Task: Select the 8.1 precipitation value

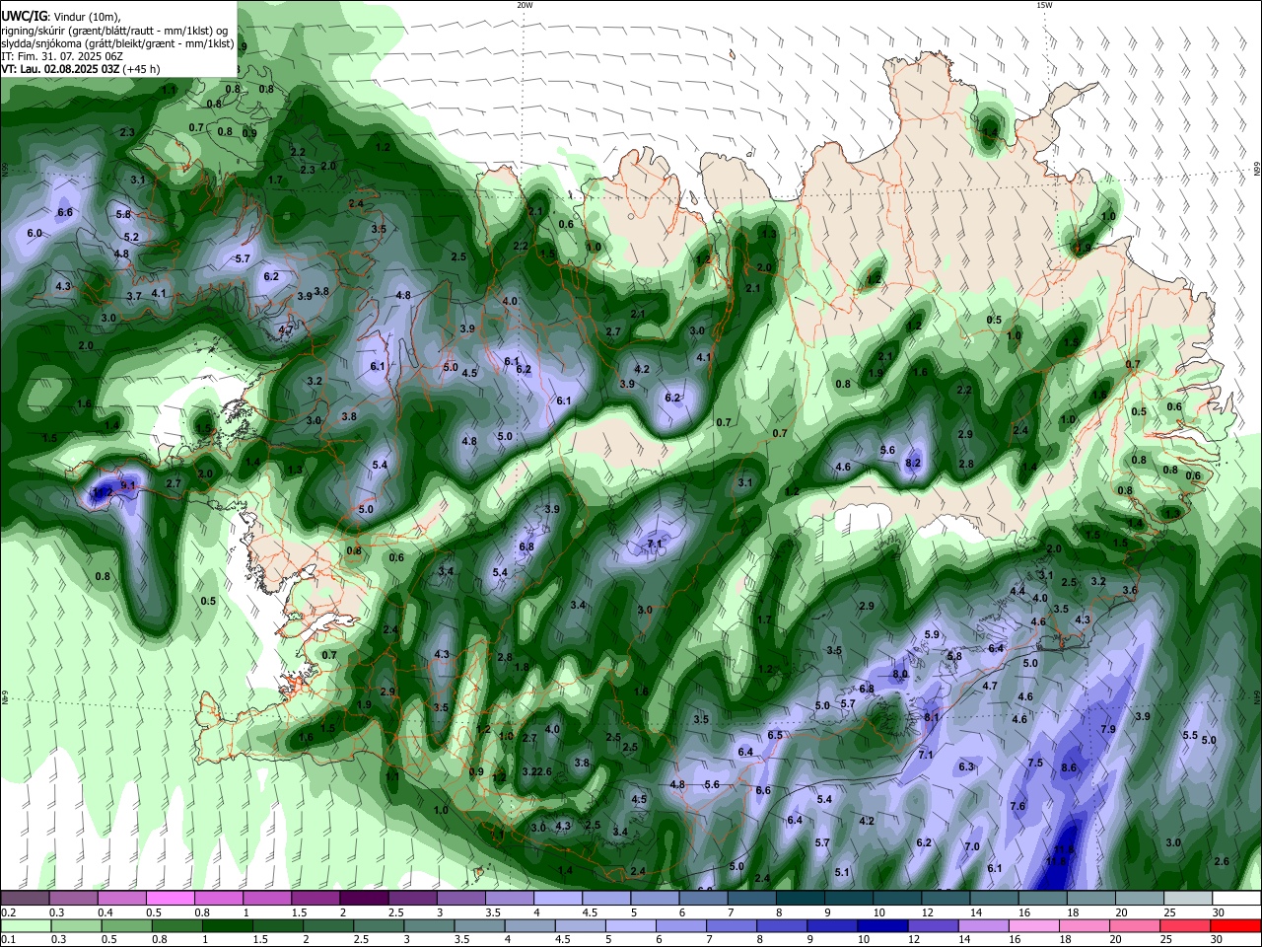Action: coord(933,717)
